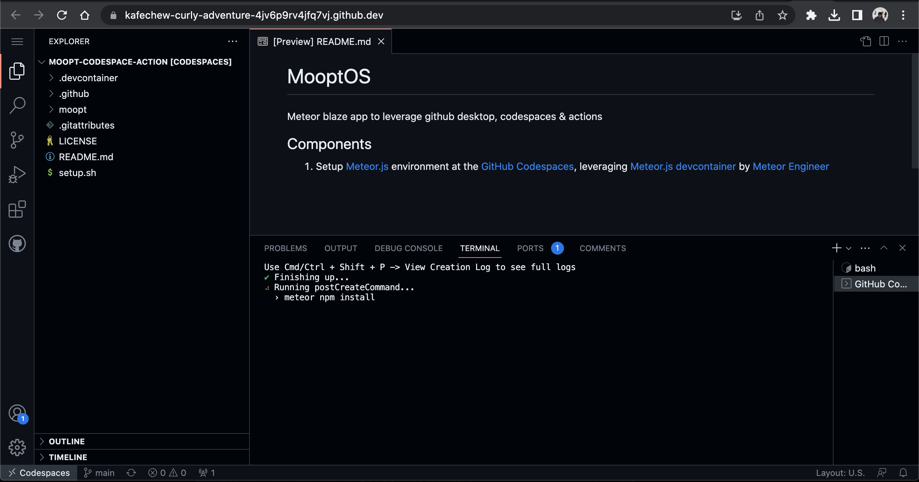919x482 pixels.
Task: Switch to the DEBUG CONSOLE tab
Action: pyautogui.click(x=408, y=248)
